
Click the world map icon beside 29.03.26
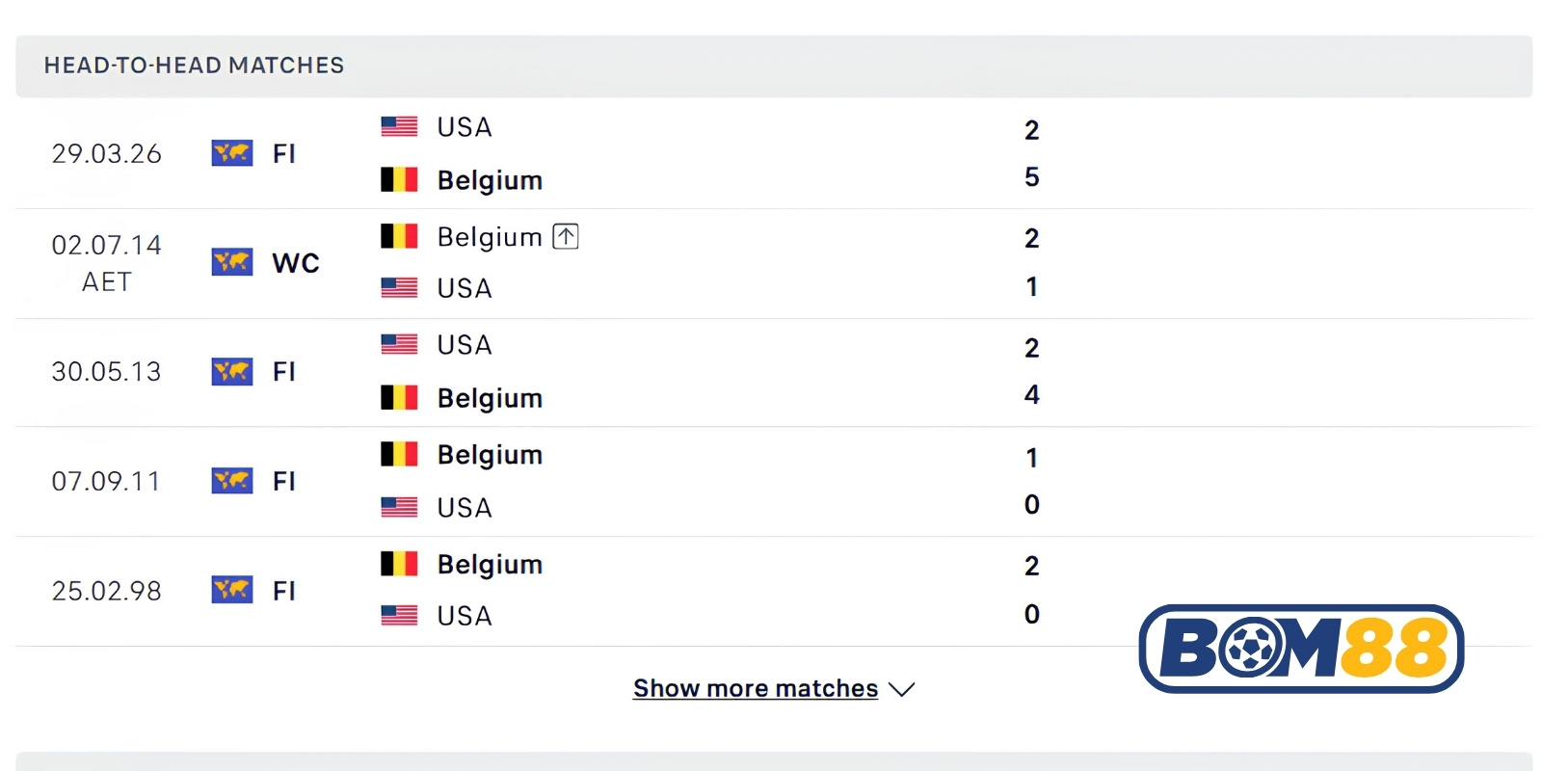[x=232, y=153]
